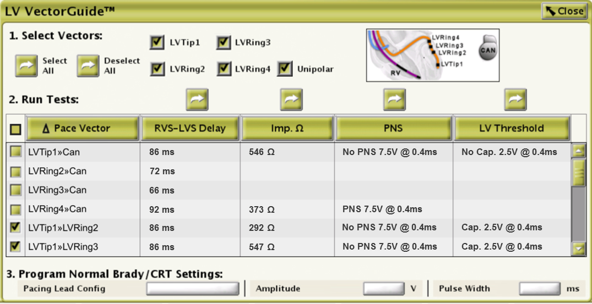Run the PNS test arrow icon

point(394,100)
